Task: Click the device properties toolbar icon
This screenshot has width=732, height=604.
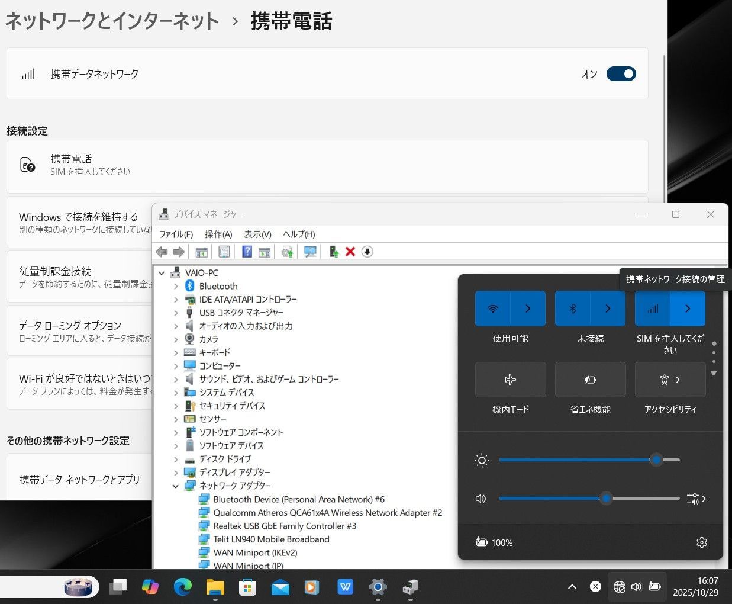Action: click(x=224, y=252)
